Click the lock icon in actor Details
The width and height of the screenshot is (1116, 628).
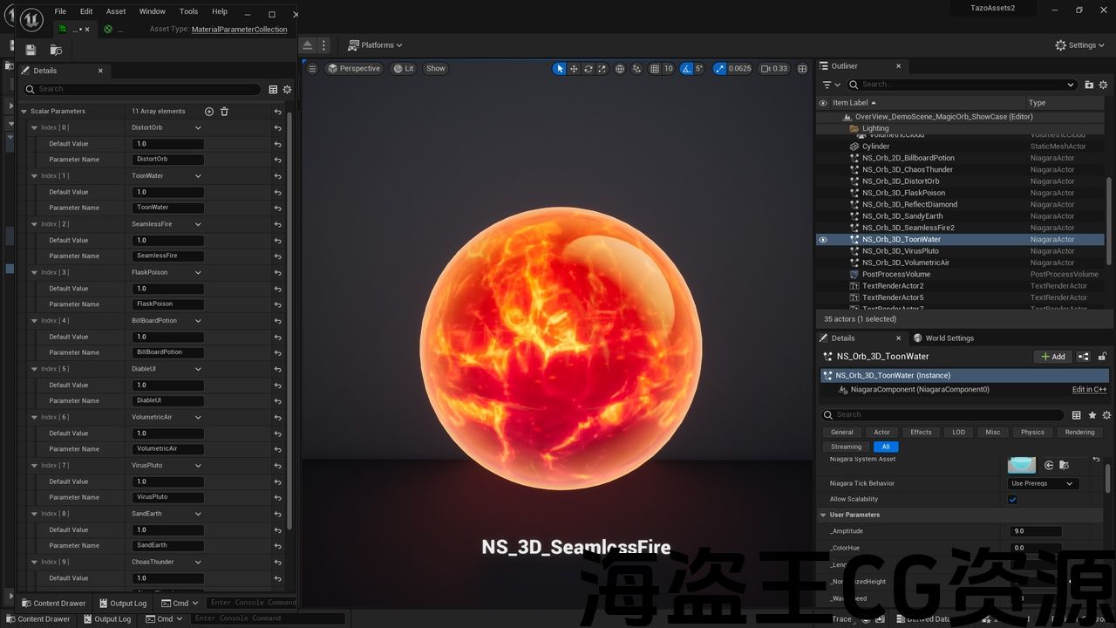click(1102, 357)
